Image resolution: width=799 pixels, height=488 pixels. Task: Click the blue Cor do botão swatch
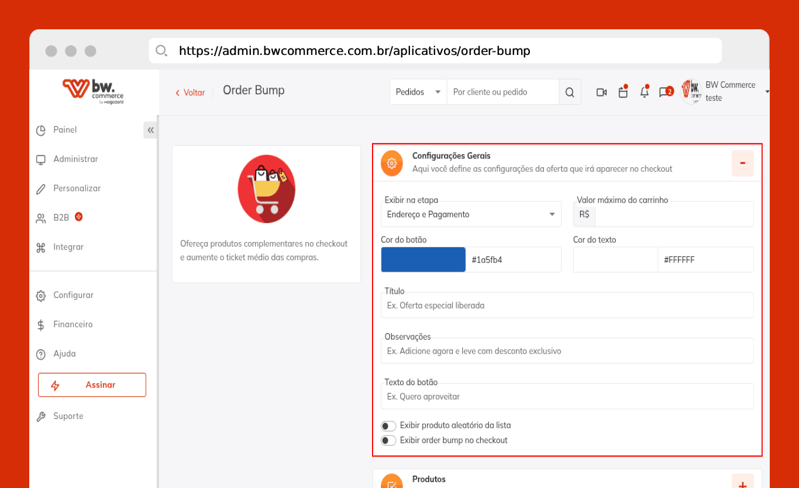tap(423, 259)
